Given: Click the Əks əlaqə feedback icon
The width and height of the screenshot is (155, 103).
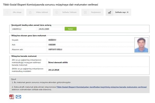Looking at the screenshot, I should pyautogui.click(x=7, y=12).
